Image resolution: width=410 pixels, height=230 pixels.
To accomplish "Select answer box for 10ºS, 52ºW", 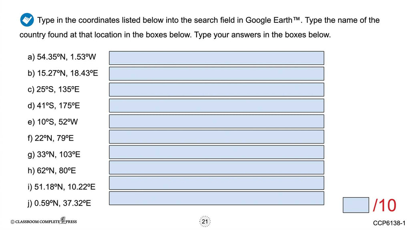I will pos(216,121).
